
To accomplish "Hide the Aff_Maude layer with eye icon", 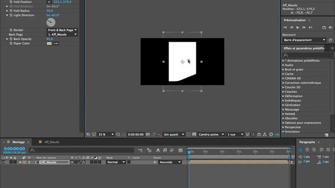I will (3, 162).
